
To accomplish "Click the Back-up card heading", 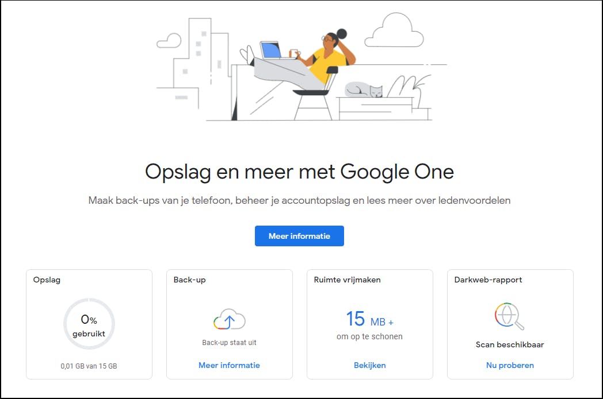I will pyautogui.click(x=189, y=280).
